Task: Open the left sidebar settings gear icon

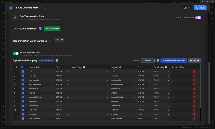Action: (3, 122)
